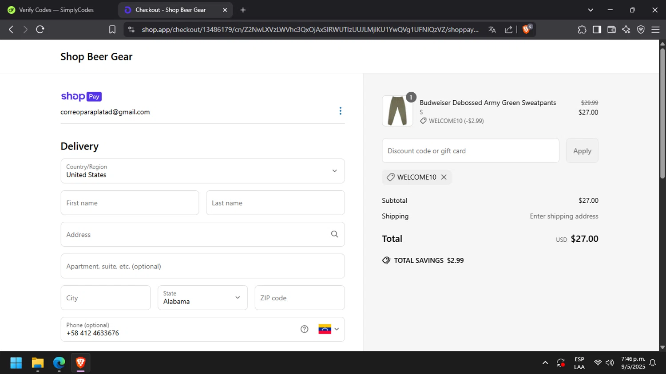
Task: Click the translate page icon
Action: point(492,29)
